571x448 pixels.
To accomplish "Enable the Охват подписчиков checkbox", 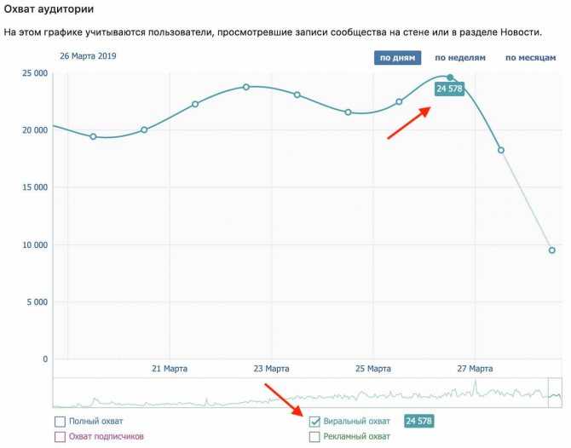I will [x=60, y=436].
